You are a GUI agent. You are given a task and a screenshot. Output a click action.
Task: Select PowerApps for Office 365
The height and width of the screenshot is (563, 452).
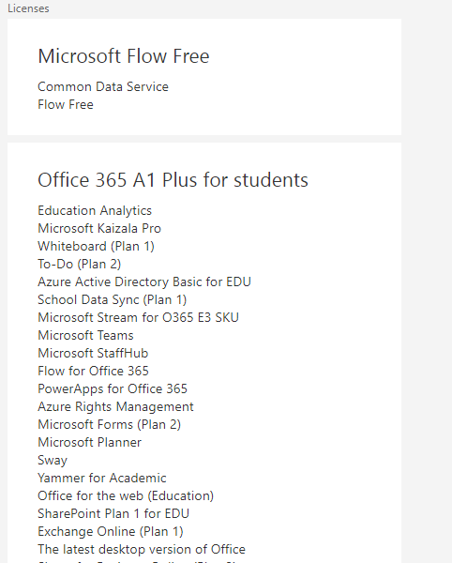pyautogui.click(x=113, y=388)
